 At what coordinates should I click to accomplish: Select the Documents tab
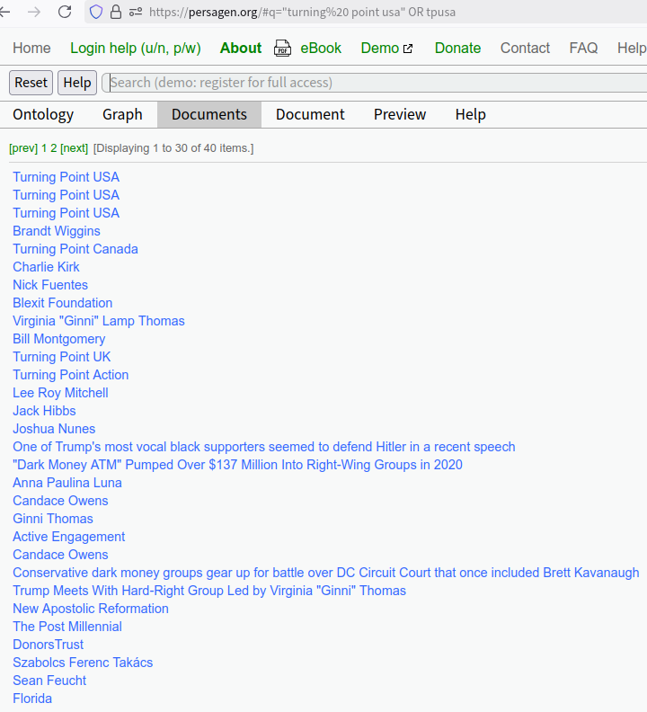(x=209, y=114)
